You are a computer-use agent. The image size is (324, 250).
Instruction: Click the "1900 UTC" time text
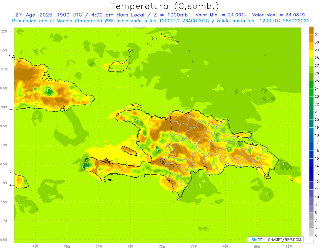[x=70, y=15]
